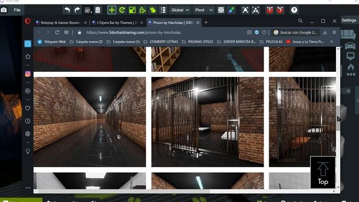Image resolution: width=359 pixels, height=202 pixels.
Task: Open sidebar three dots setup
Action: pyautogui.click(x=27, y=188)
